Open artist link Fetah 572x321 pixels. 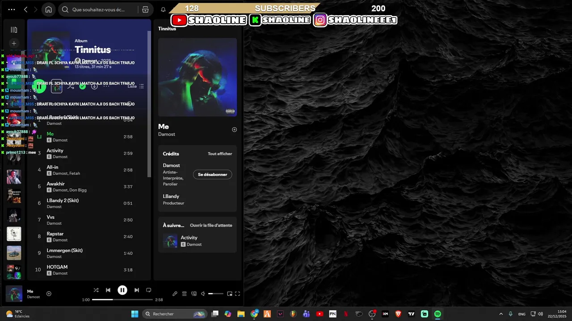tap(75, 173)
